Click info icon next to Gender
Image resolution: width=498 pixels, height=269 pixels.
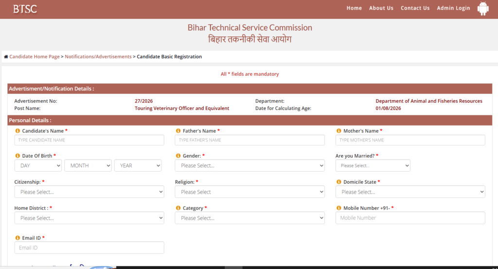(x=178, y=156)
